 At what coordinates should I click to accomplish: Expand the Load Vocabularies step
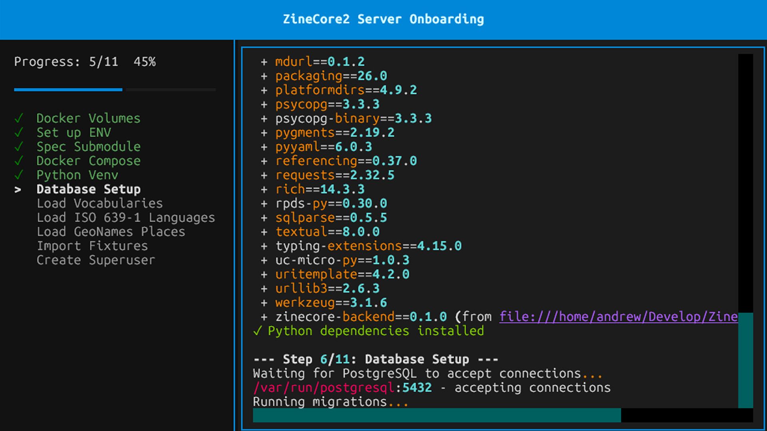tap(99, 203)
